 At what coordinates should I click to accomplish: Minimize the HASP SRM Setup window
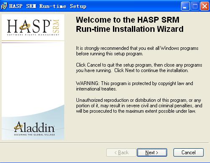185,6
